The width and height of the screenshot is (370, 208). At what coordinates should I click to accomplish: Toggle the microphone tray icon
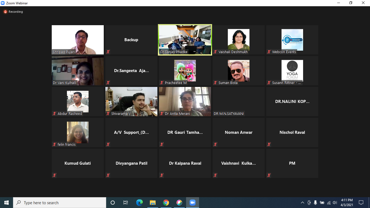click(x=315, y=203)
